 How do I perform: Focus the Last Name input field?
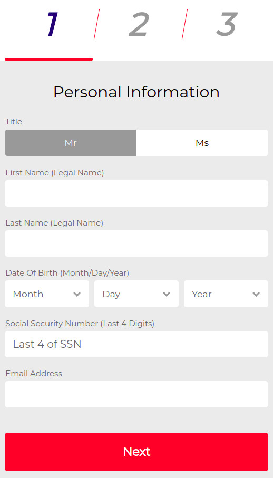click(x=136, y=243)
